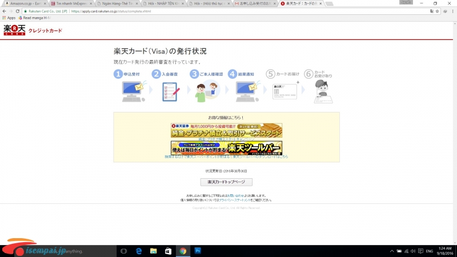Click the step 5 カードお届け card icon
This screenshot has height=257, width=457.
[285, 91]
